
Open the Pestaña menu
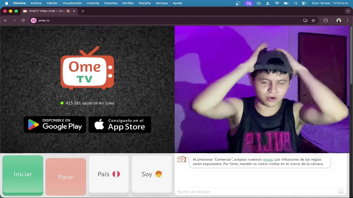(x=145, y=3)
